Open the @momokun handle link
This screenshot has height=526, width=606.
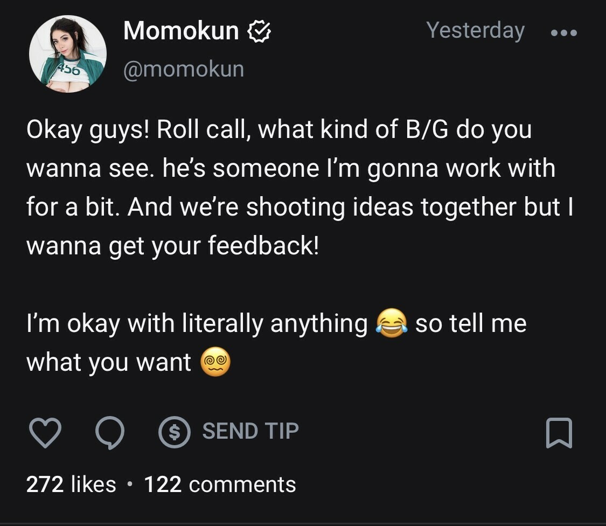pos(184,69)
